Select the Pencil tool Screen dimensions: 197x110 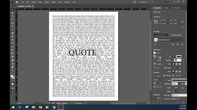pyautogui.click(x=12, y=36)
